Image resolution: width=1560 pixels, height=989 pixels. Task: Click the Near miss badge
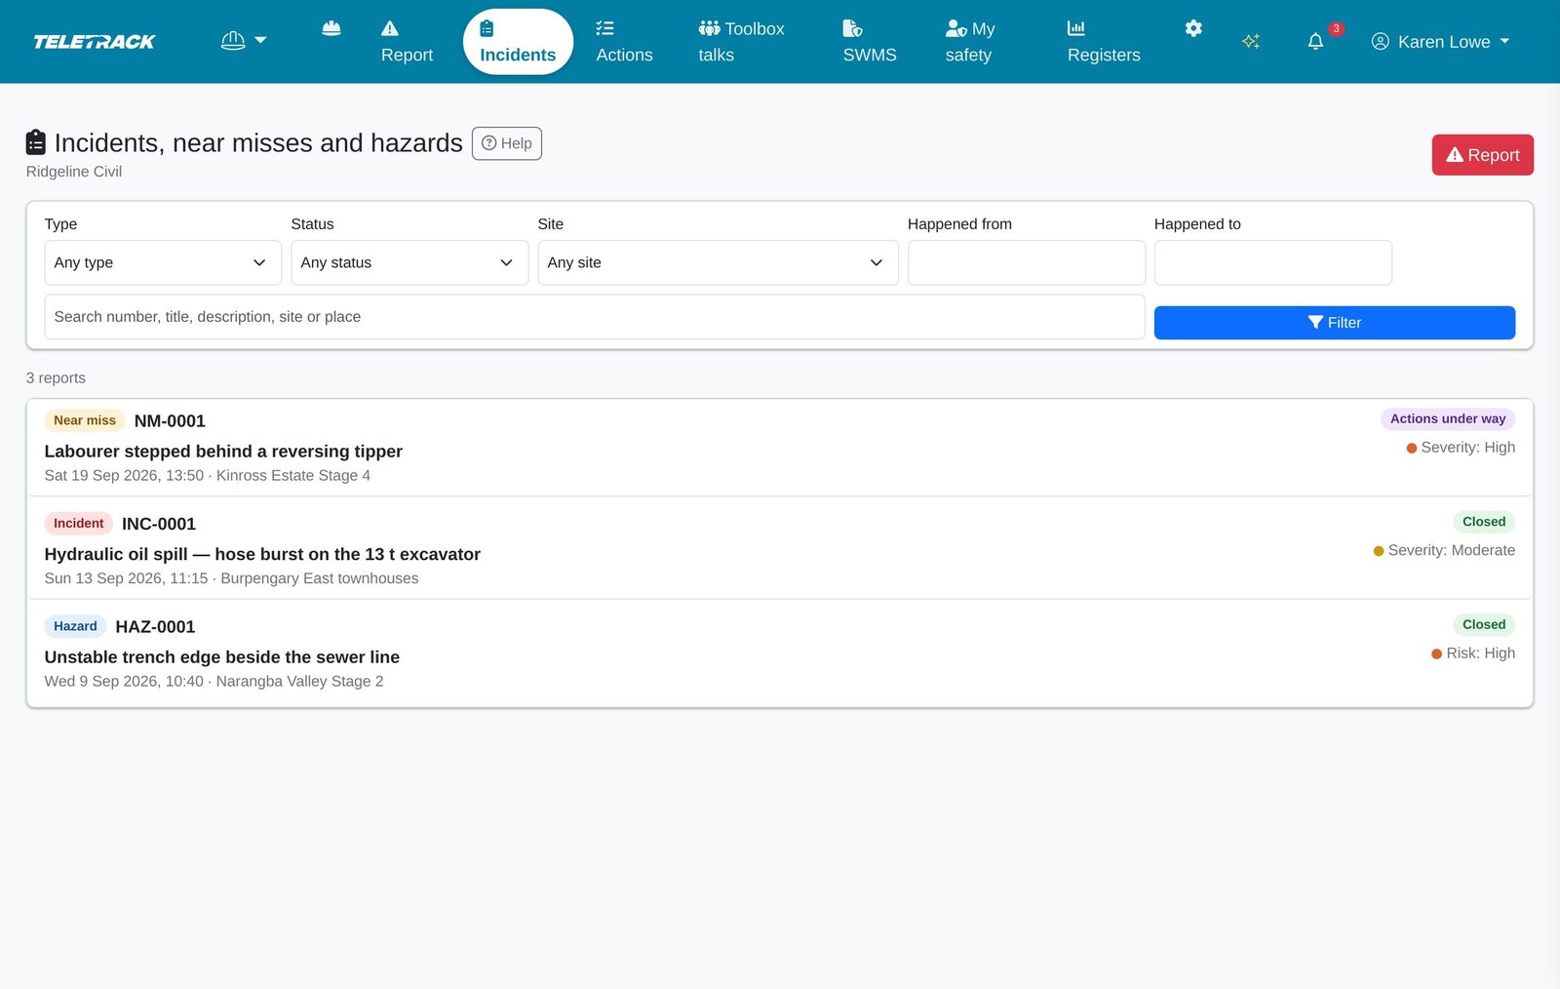pyautogui.click(x=85, y=420)
